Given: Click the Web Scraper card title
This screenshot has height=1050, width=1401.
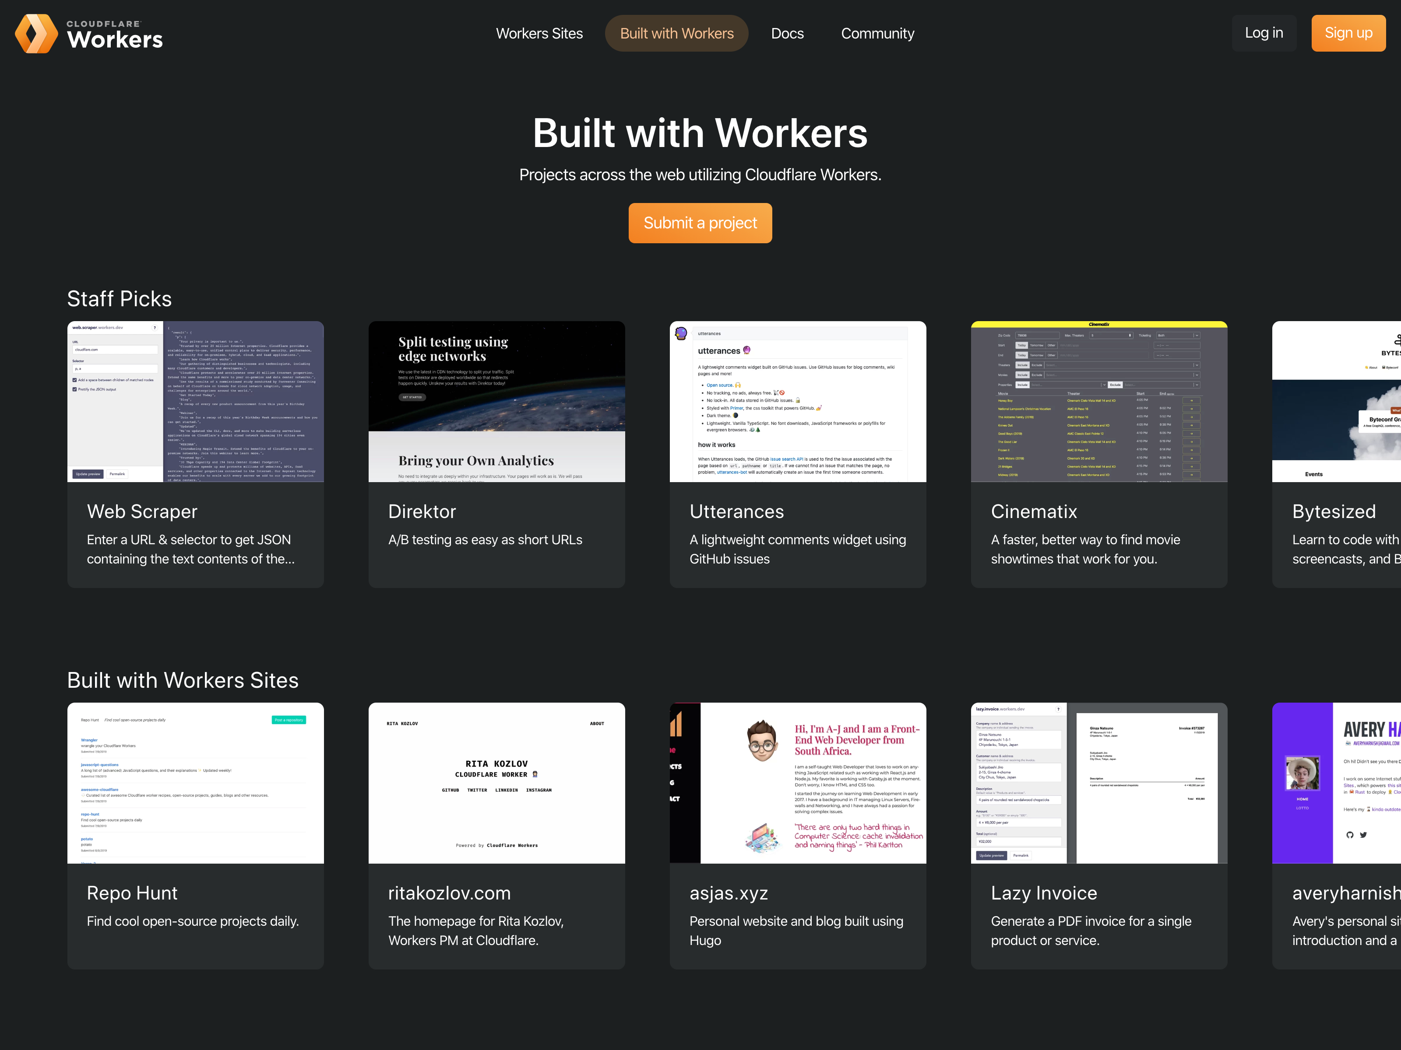Looking at the screenshot, I should (142, 511).
